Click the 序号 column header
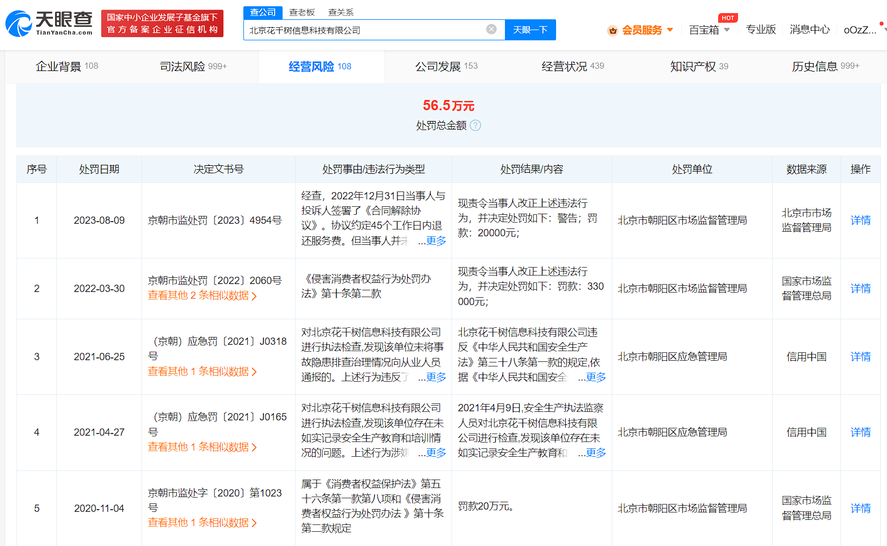The width and height of the screenshot is (887, 546). [x=37, y=169]
